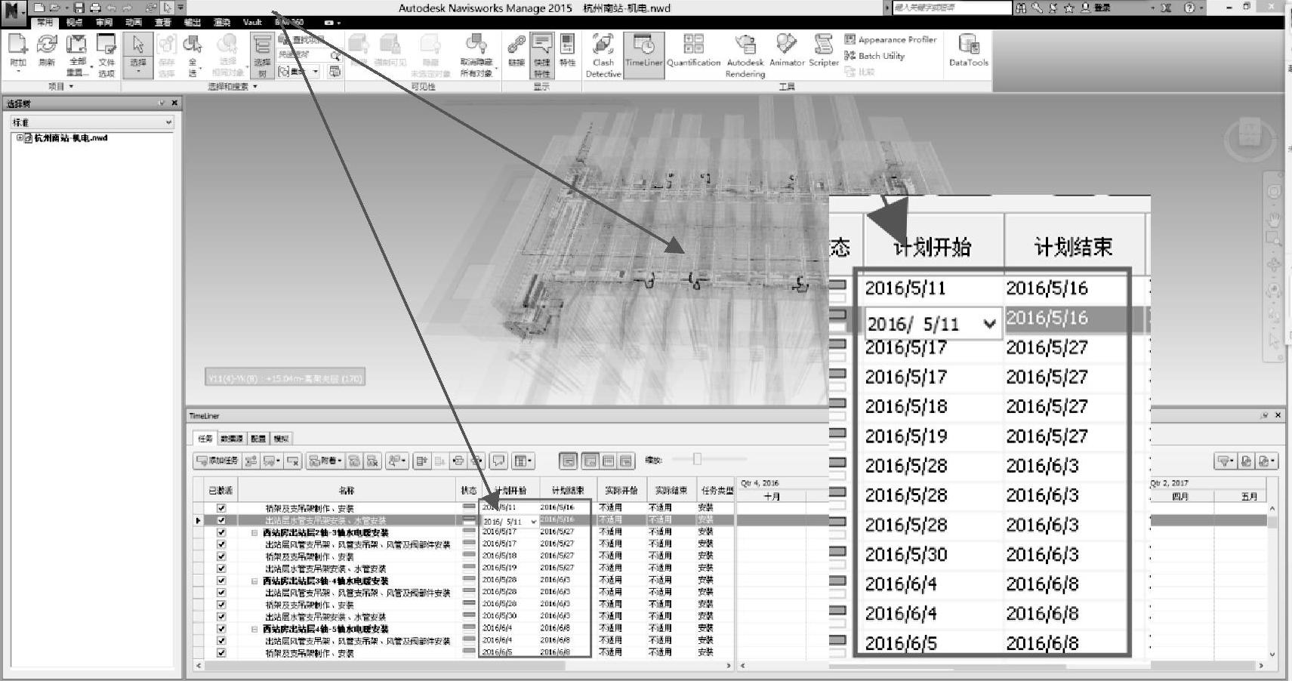
Task: Click the Links (链接) ribbon icon
Action: coord(516,51)
